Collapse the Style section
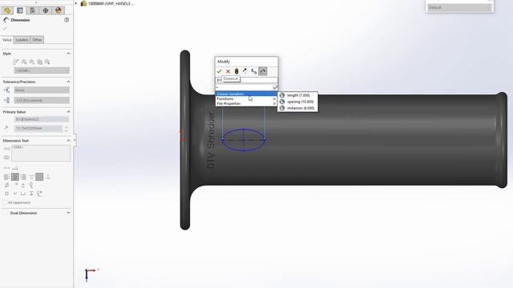The image size is (513, 288). (x=68, y=54)
